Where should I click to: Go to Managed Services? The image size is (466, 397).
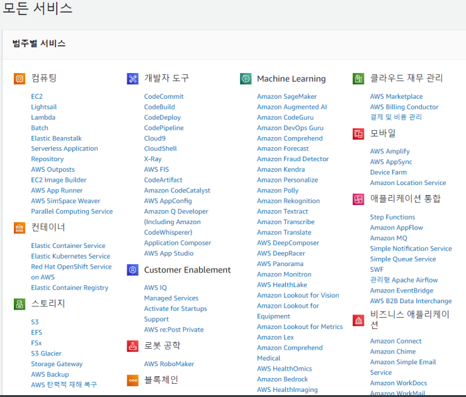tap(171, 298)
